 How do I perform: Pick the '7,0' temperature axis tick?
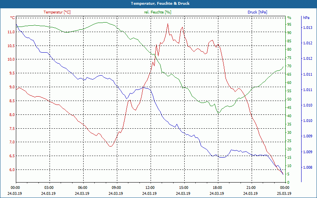point(12,142)
